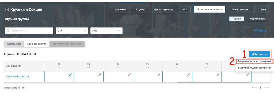Click the edit pencil for date 24
Screen dimensions: 274x100
coord(129,75)
